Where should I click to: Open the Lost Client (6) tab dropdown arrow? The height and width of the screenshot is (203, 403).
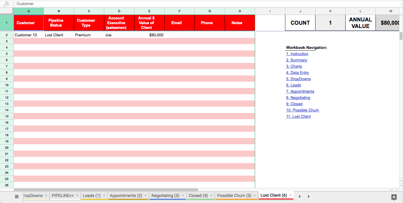point(290,196)
